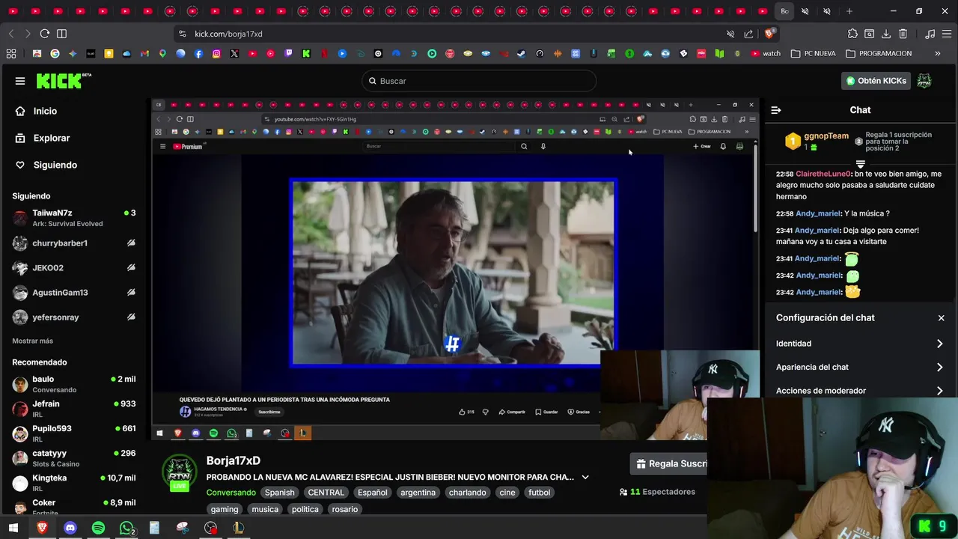Expand Acciones de moderador setting
Screen dimensions: 958x539
[860, 391]
